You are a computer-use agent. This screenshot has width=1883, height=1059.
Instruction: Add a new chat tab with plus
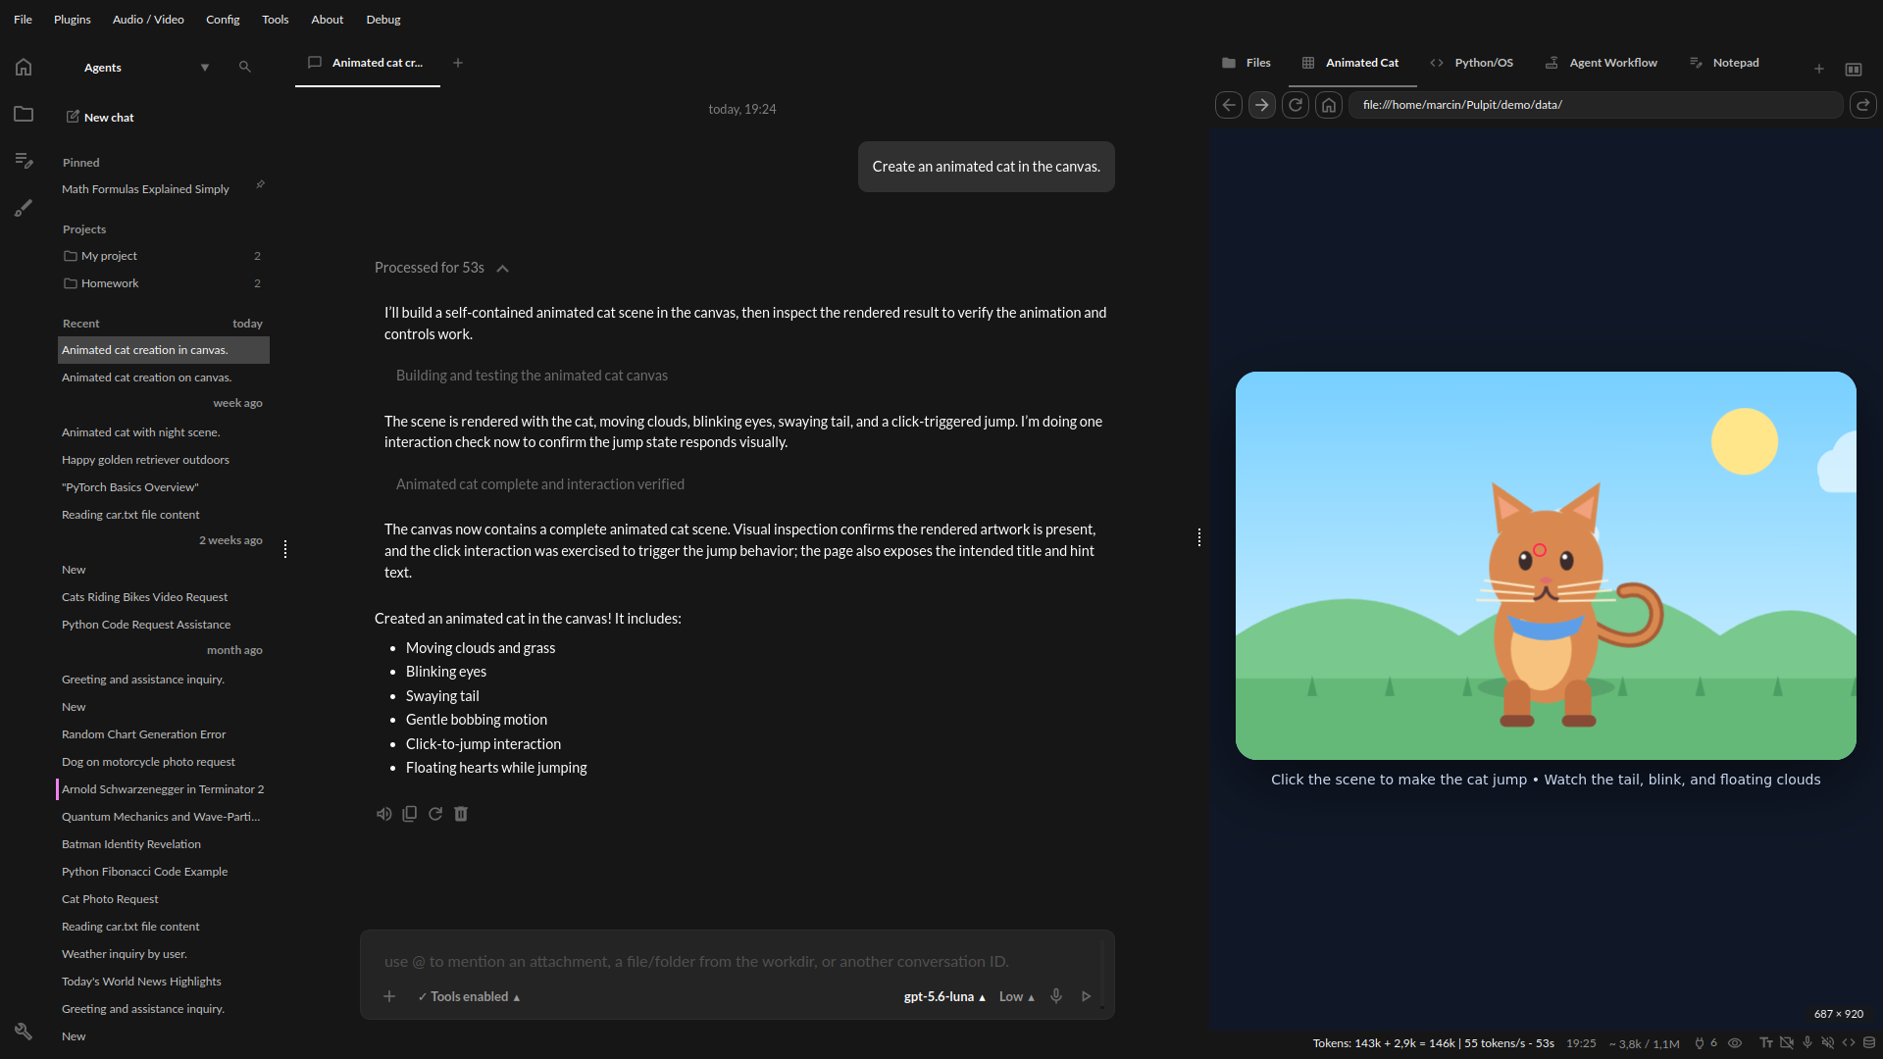pyautogui.click(x=458, y=63)
